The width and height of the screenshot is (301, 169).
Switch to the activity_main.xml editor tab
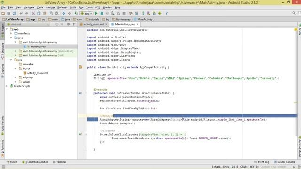click(x=94, y=24)
